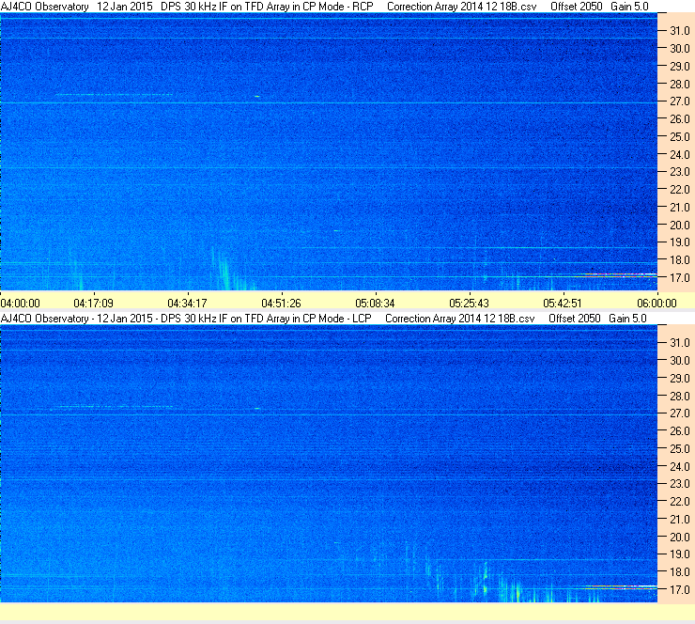Click 24.0 frequency label in LCP panel
Screen dimensions: 695x624
(679, 466)
